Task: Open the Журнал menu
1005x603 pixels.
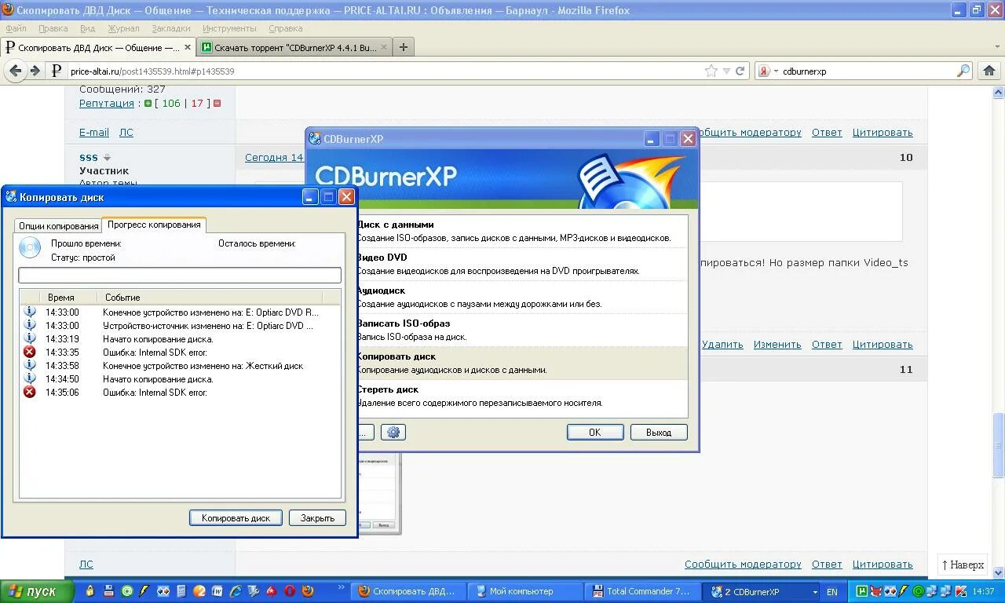Action: pos(123,28)
